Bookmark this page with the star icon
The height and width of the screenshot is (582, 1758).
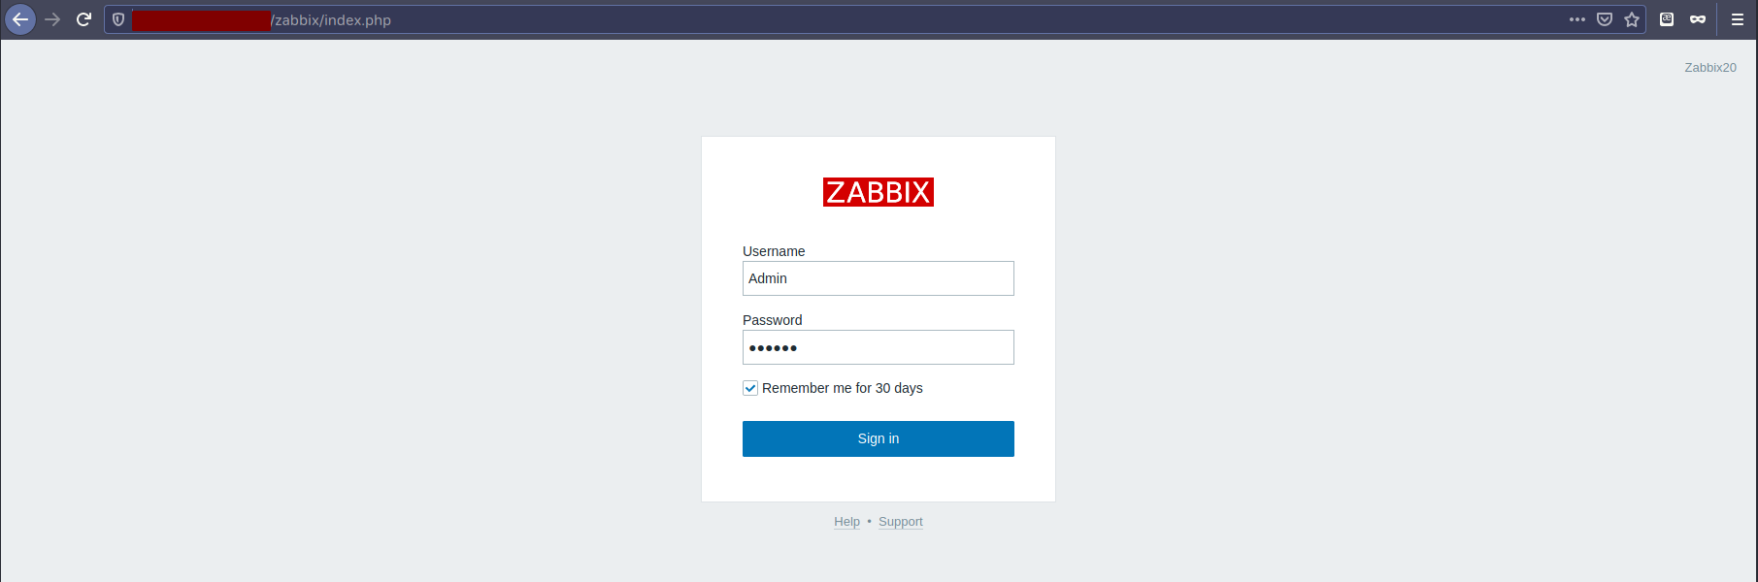pyautogui.click(x=1632, y=19)
